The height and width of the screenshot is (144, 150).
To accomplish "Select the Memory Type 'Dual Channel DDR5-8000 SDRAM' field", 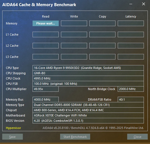I will pyautogui.click(x=88, y=105).
